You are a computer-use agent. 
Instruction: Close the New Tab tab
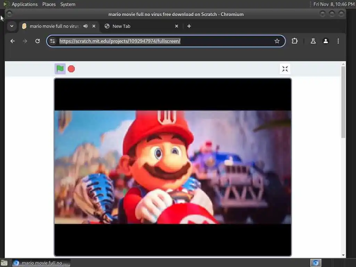click(x=177, y=26)
